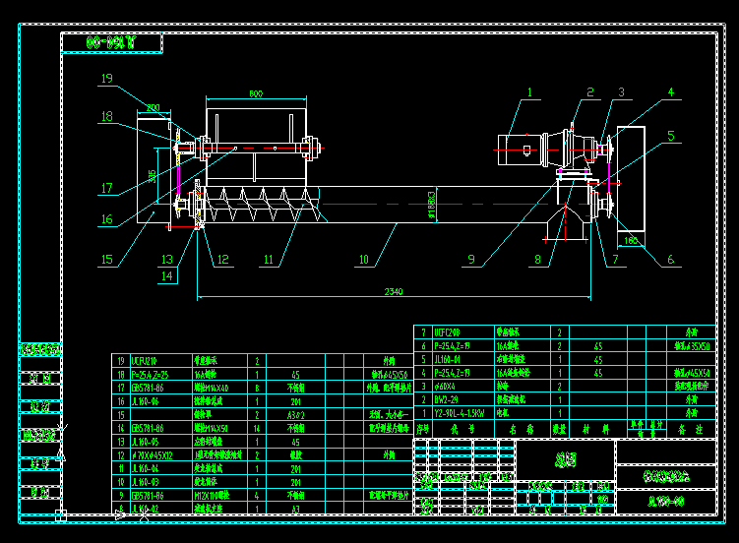
Task: Click the mirrored drawing number box at top left
Action: [x=112, y=43]
